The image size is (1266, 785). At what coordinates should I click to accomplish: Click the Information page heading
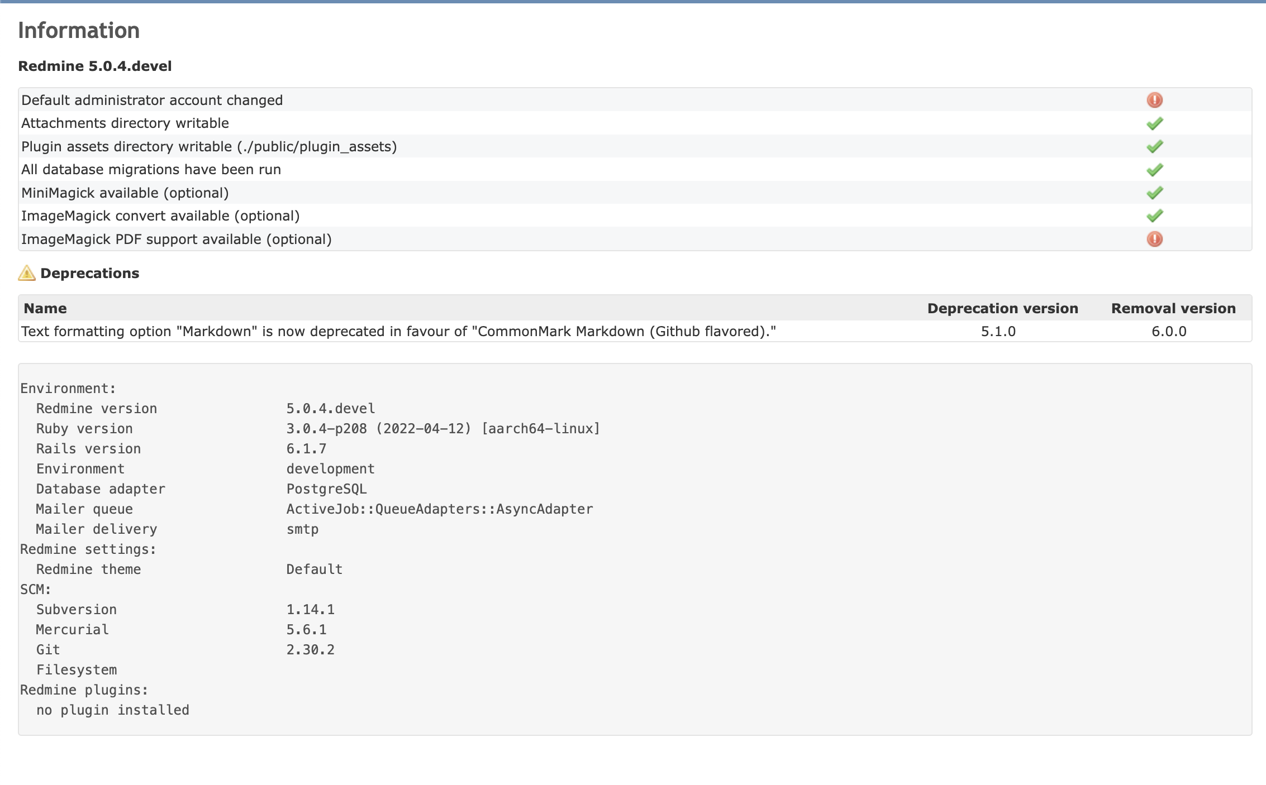coord(79,30)
